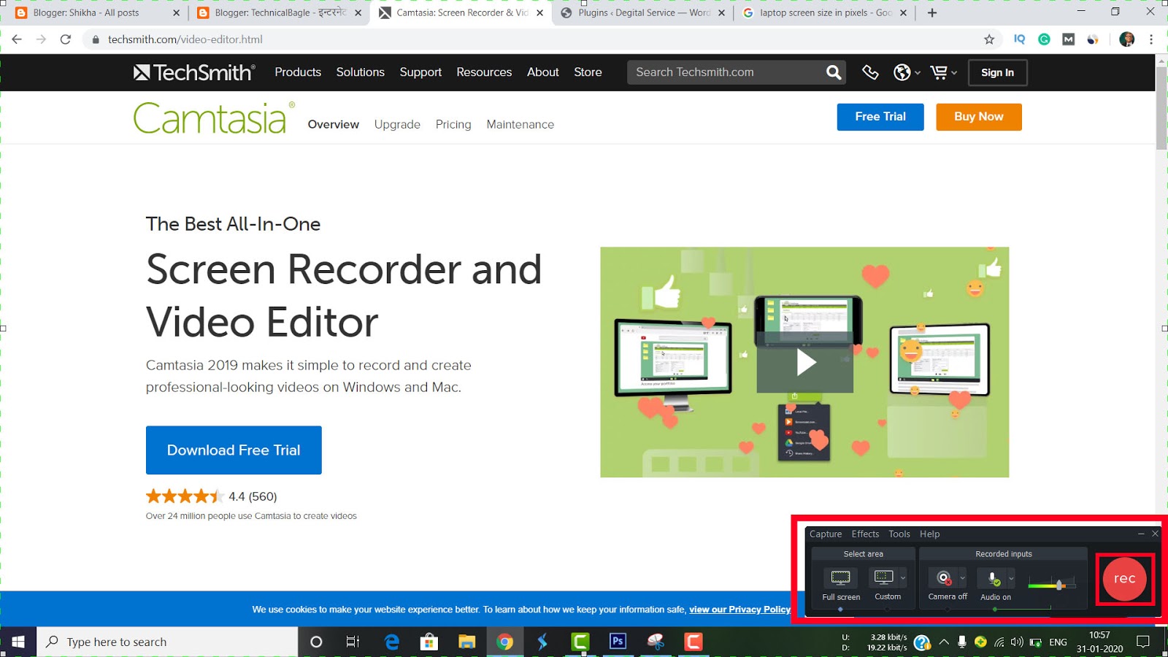
Task: Expand the Custom area dropdown arrow
Action: 903,578
